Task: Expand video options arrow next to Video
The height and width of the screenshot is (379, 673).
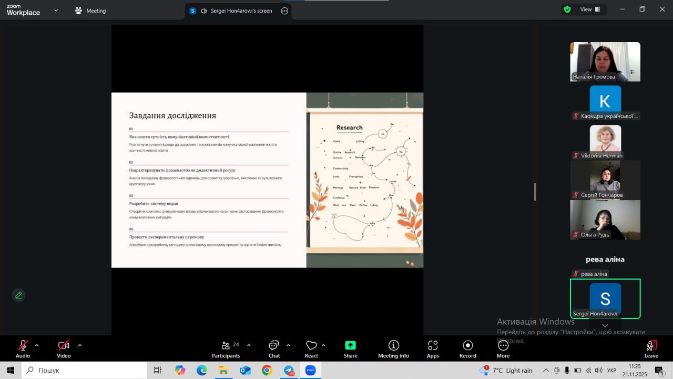Action: tap(80, 345)
